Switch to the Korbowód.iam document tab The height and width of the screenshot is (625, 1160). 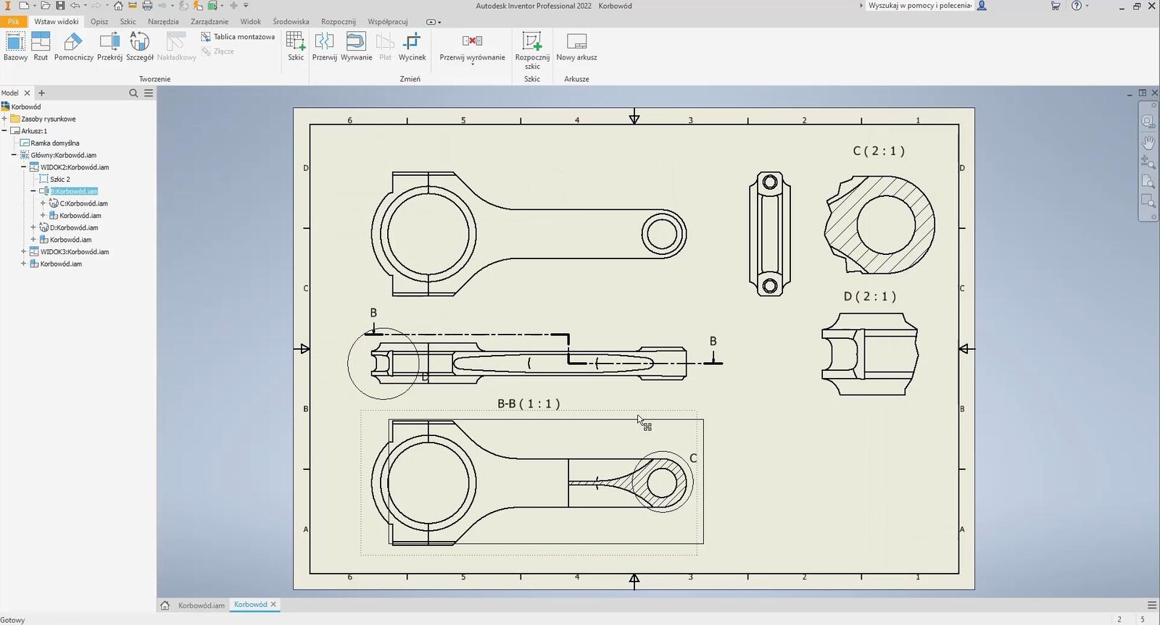click(201, 605)
